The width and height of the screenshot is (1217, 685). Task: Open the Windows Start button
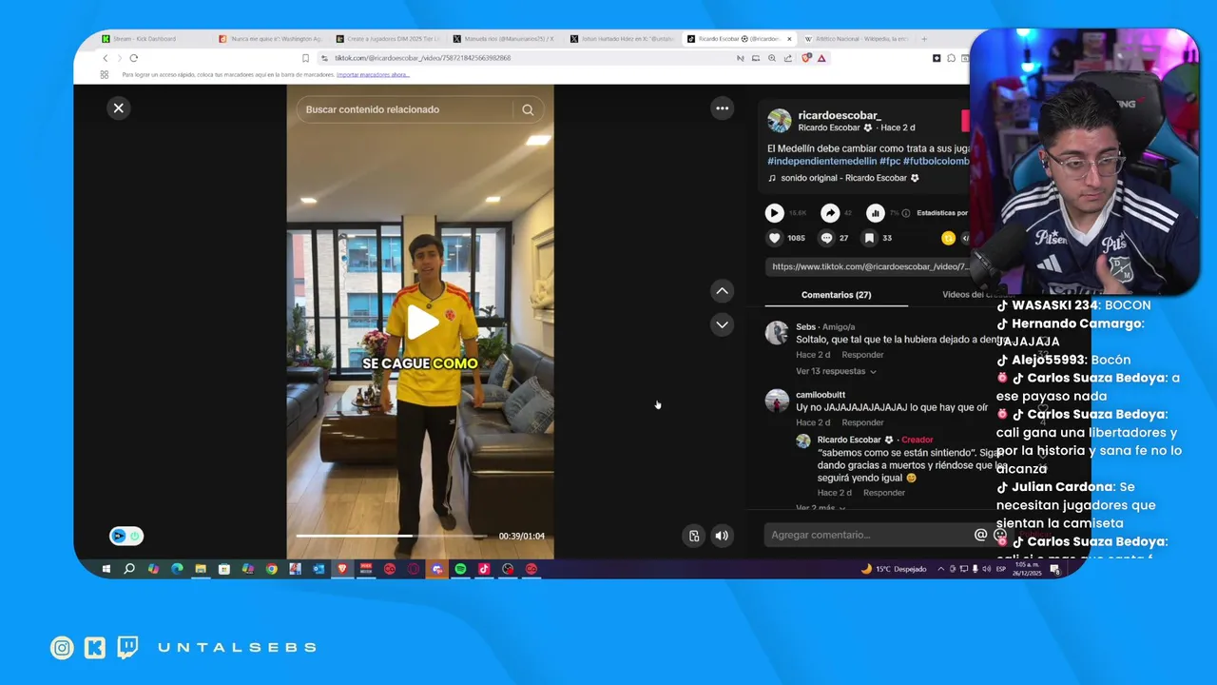tap(106, 569)
